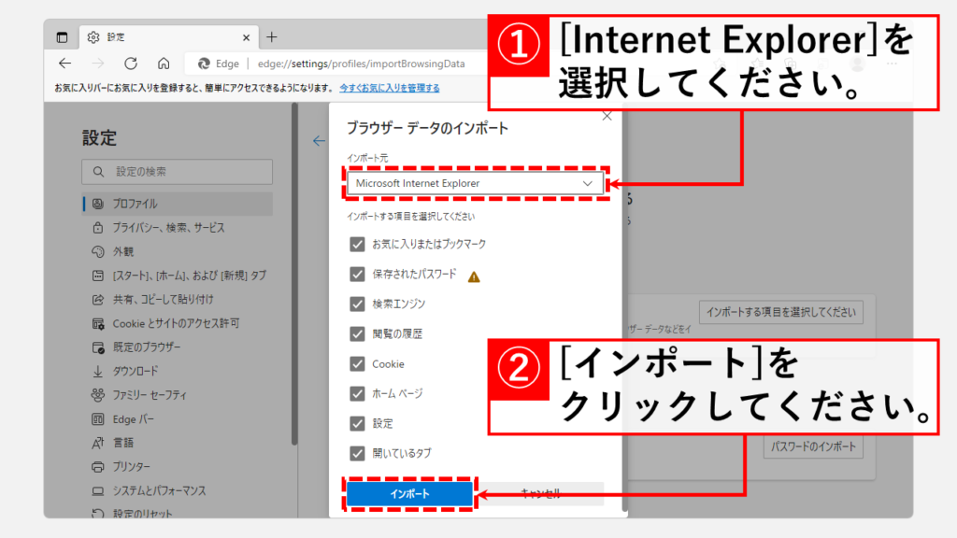Click the Edge bar icon
Image resolution: width=957 pixels, height=538 pixels.
click(x=97, y=419)
